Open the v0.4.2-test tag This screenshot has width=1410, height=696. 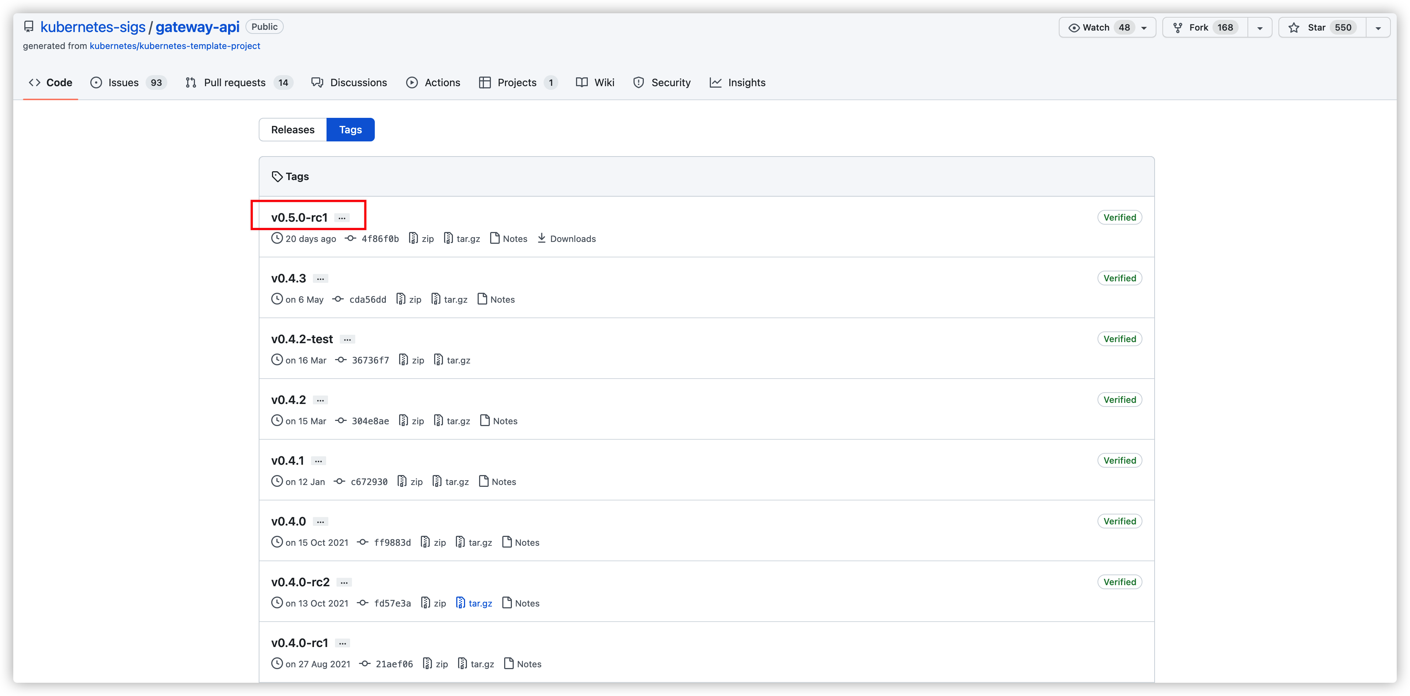(301, 339)
